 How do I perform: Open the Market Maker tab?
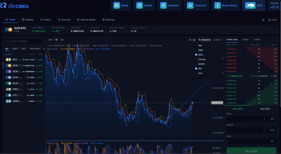pyautogui.click(x=86, y=19)
